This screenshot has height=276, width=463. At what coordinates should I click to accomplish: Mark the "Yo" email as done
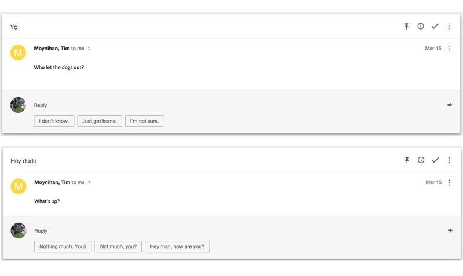(435, 27)
